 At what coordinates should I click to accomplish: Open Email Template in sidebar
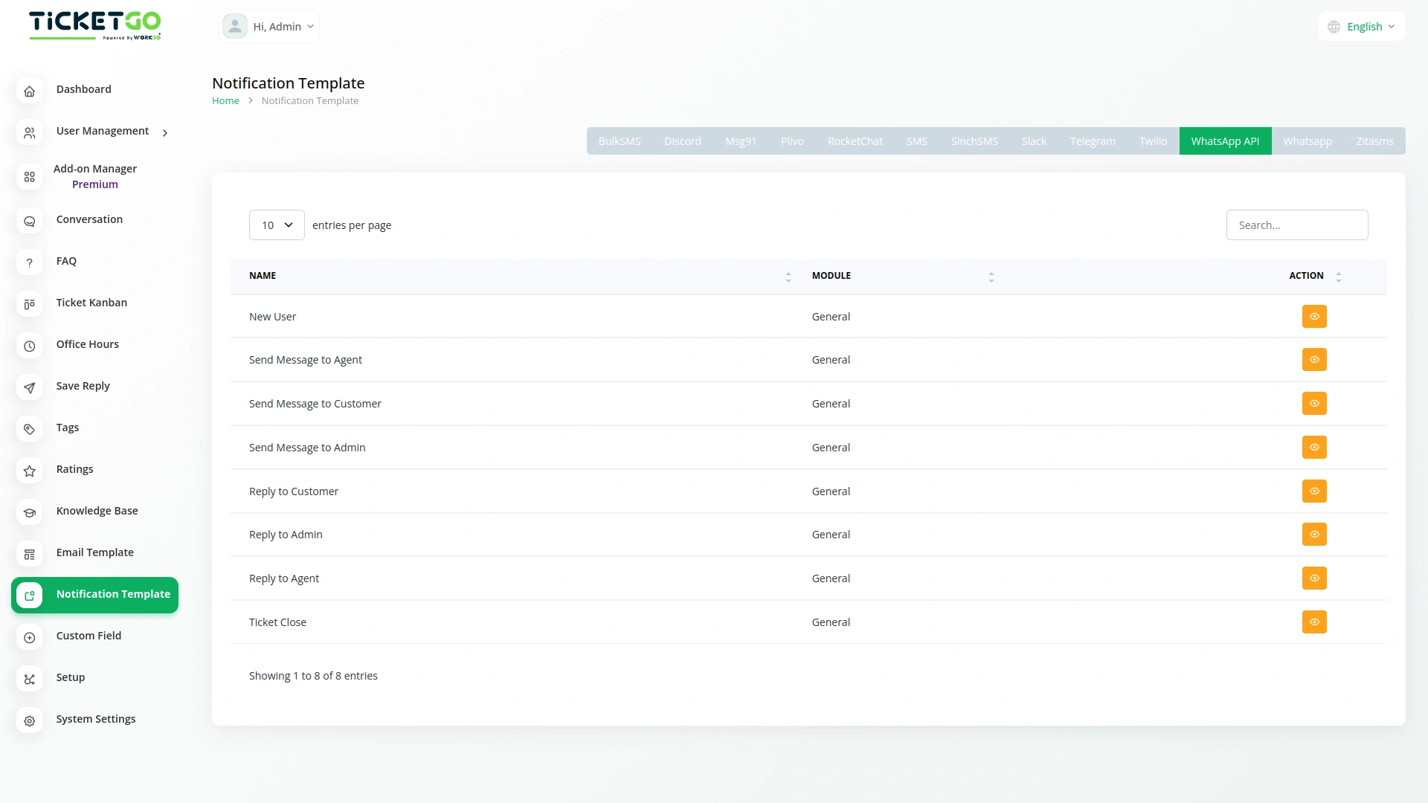pos(95,552)
